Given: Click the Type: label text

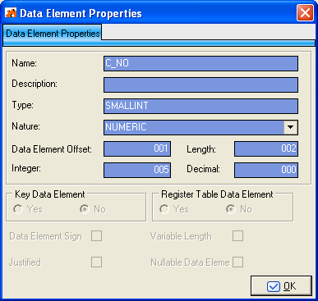Looking at the screenshot, I should point(22,105).
